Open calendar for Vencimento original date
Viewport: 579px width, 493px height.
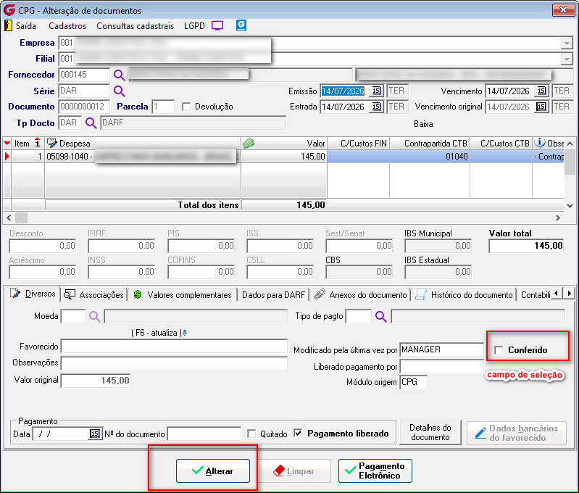click(541, 107)
